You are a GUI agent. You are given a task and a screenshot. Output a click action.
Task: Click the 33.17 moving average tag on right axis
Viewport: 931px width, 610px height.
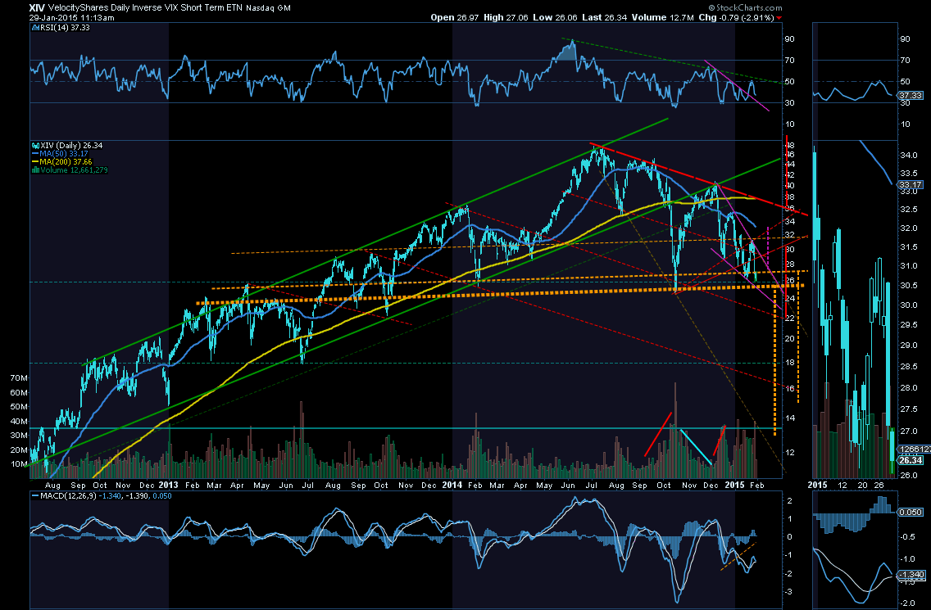tap(911, 184)
